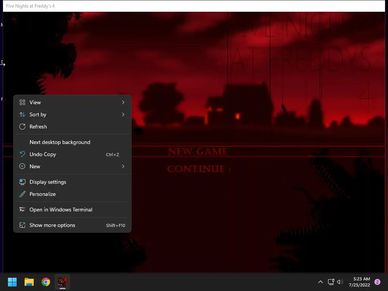Click the Refresh circular arrow icon
The height and width of the screenshot is (291, 388).
tap(22, 127)
